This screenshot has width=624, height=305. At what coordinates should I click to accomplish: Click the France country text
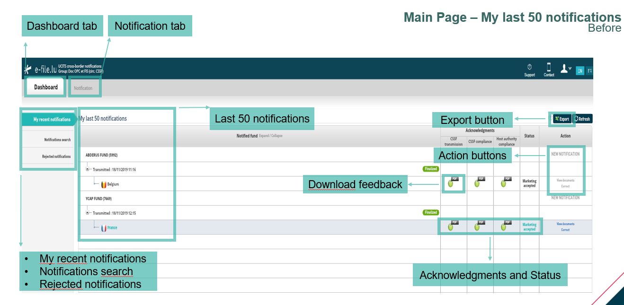(112, 228)
